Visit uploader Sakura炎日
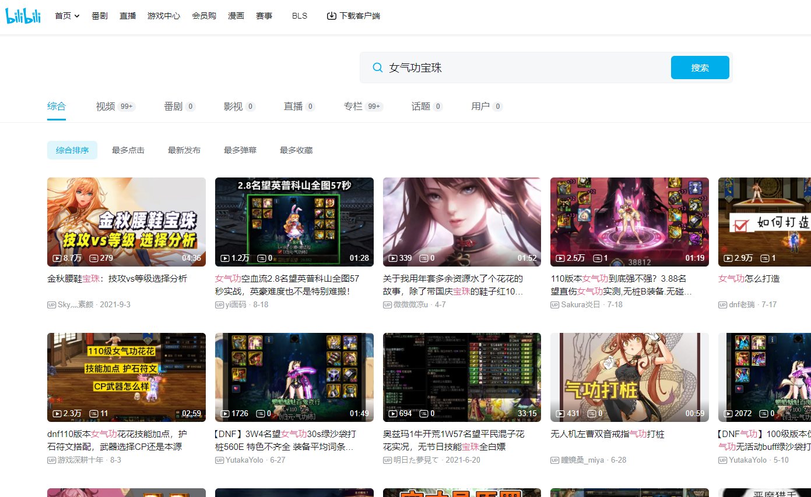This screenshot has width=811, height=497. 581,304
